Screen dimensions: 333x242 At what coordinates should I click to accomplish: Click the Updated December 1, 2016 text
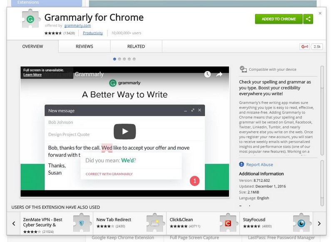(262, 186)
